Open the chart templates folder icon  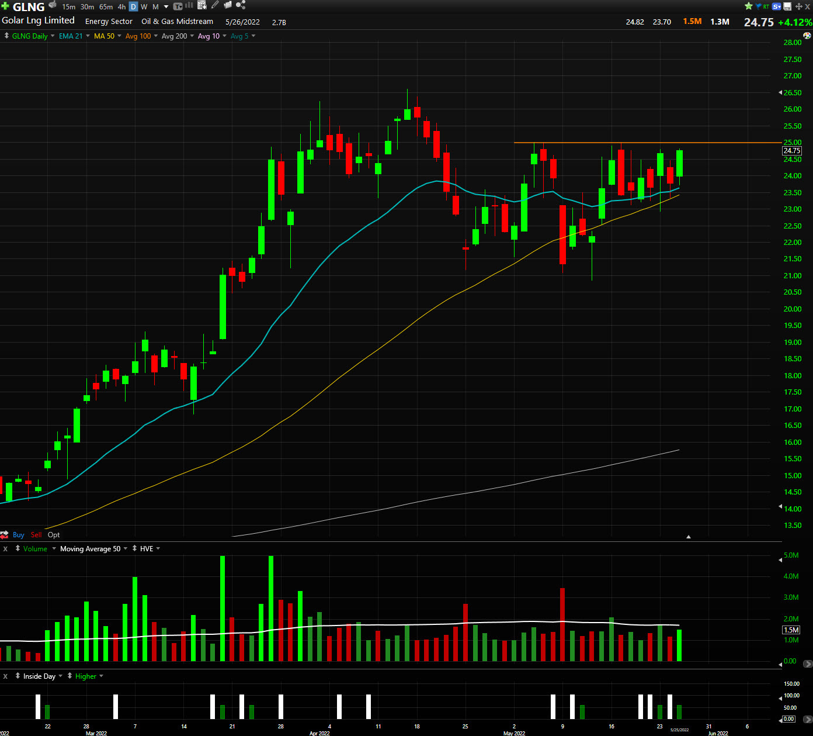(228, 5)
